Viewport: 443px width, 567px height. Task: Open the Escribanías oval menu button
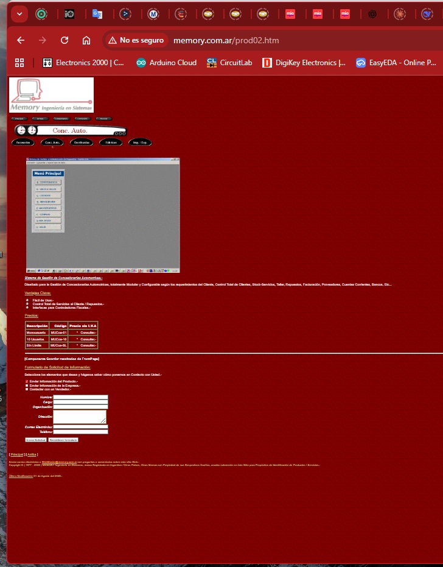tap(82, 143)
